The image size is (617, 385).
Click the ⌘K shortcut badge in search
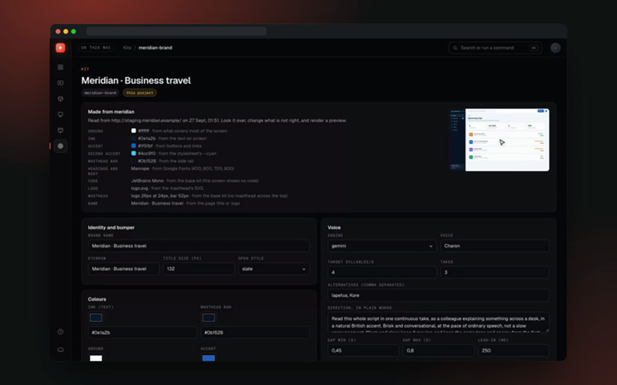(x=533, y=48)
